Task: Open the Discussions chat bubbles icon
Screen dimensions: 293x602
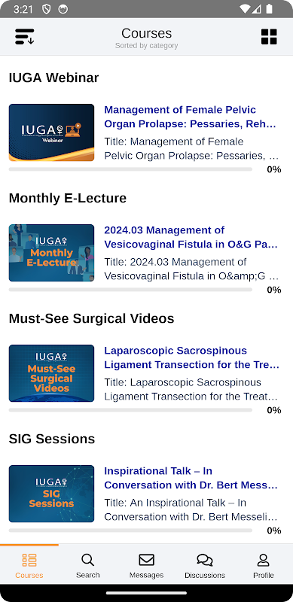Action: (205, 560)
